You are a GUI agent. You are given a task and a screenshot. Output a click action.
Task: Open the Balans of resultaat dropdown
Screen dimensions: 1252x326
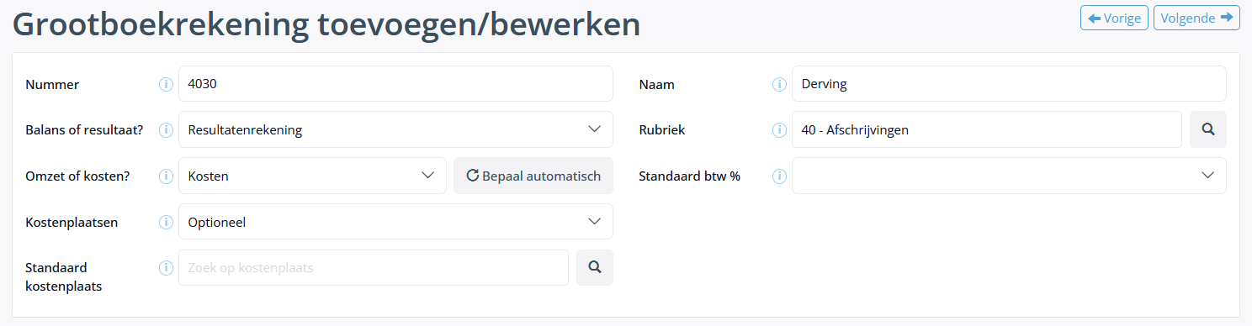(395, 129)
